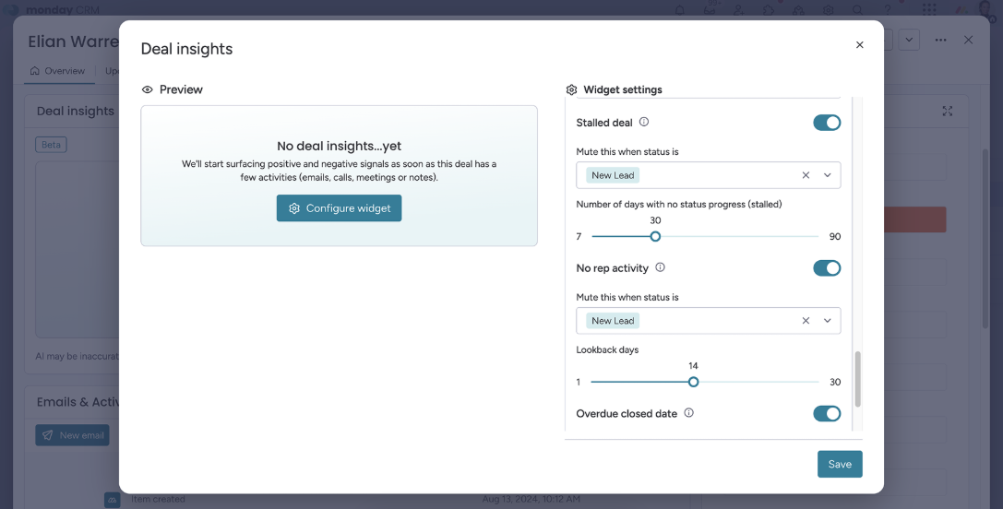The width and height of the screenshot is (1003, 509).
Task: Clear No rep activity mute status
Action: point(806,321)
